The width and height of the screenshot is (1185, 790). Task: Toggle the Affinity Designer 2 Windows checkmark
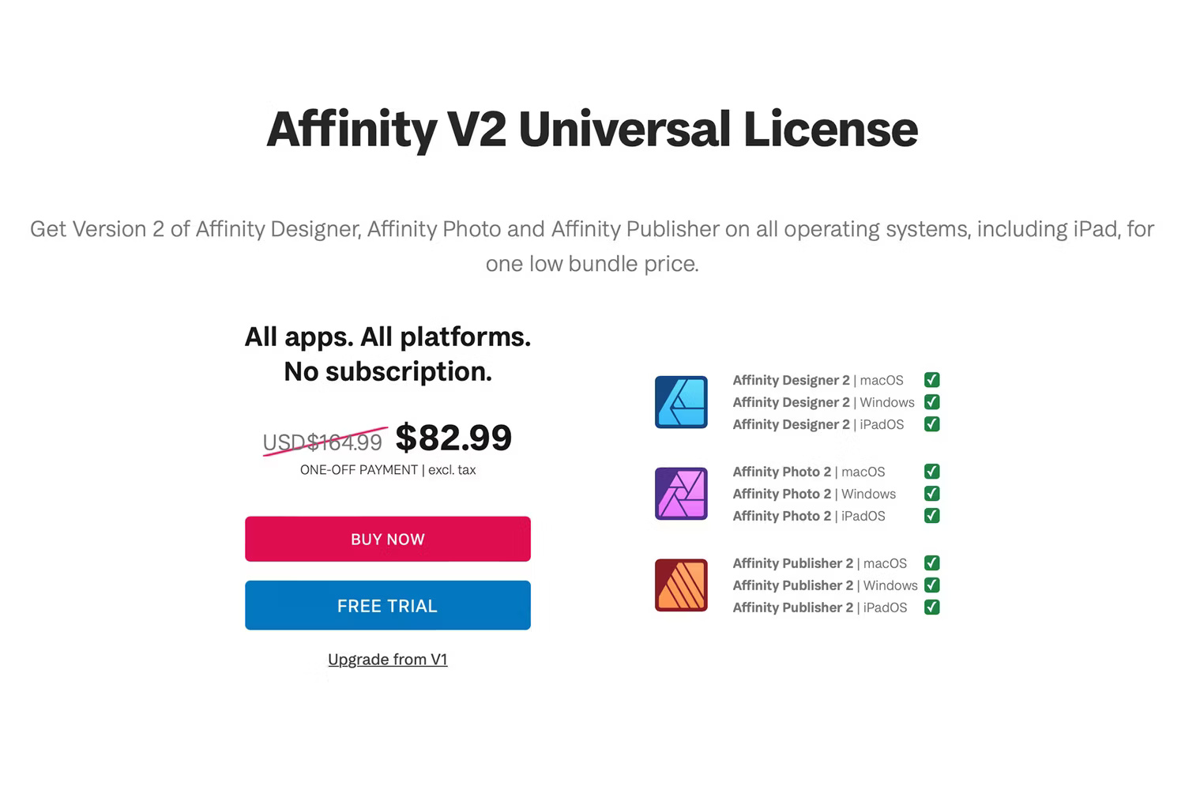(x=931, y=402)
